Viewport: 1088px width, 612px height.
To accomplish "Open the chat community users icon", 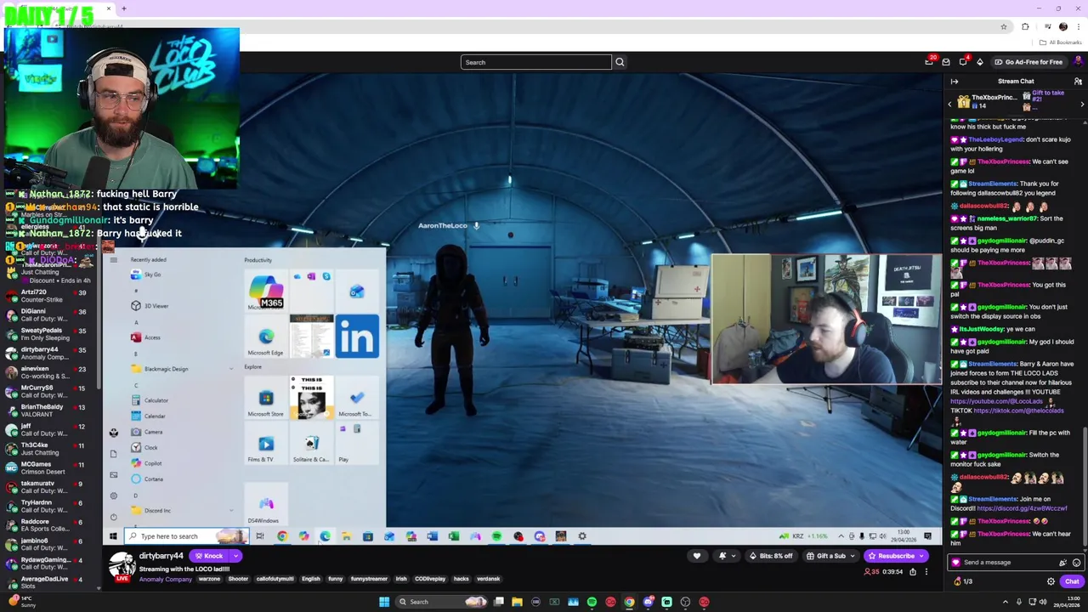I will 1078,82.
